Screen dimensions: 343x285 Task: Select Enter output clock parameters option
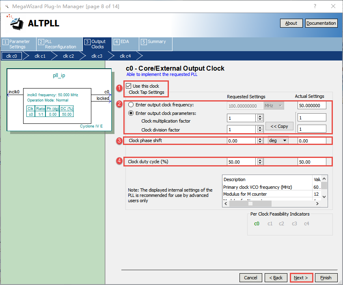point(131,113)
